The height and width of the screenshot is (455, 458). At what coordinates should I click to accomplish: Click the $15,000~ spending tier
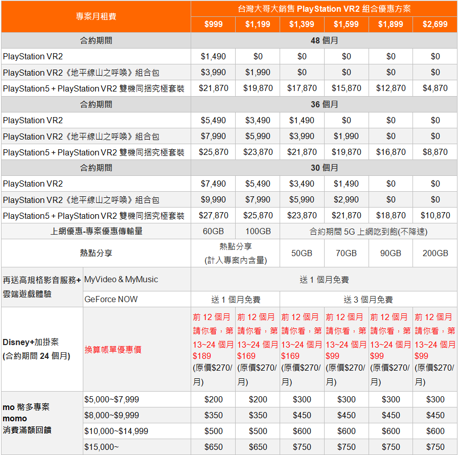(x=137, y=447)
